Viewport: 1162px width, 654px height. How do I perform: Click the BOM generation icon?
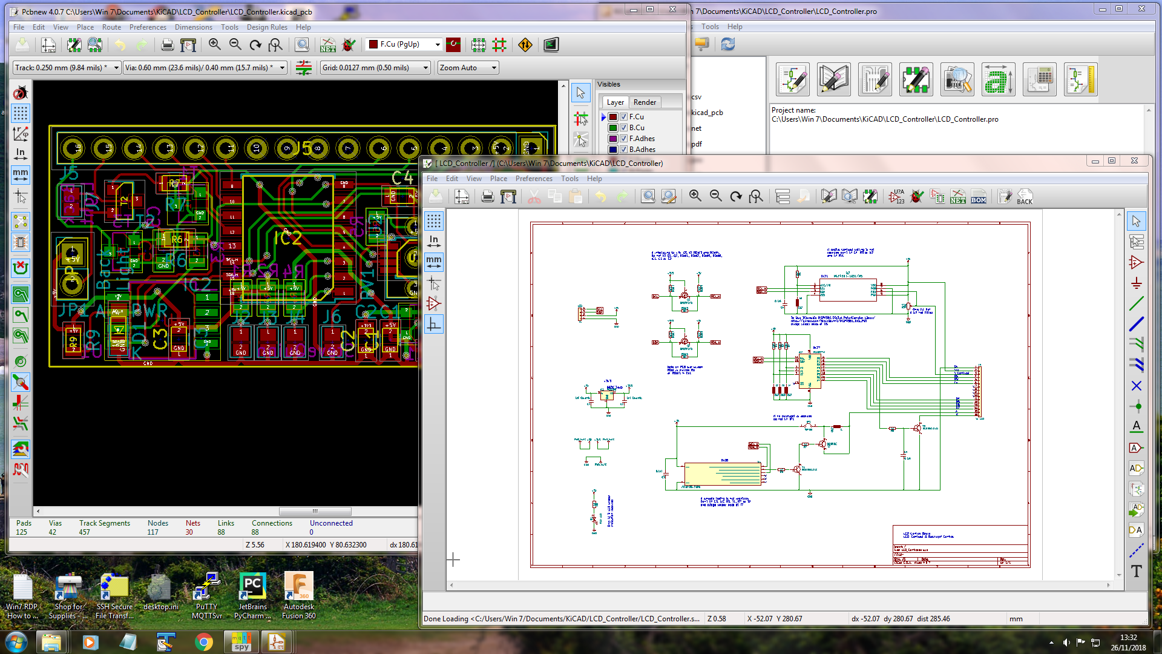(x=979, y=196)
